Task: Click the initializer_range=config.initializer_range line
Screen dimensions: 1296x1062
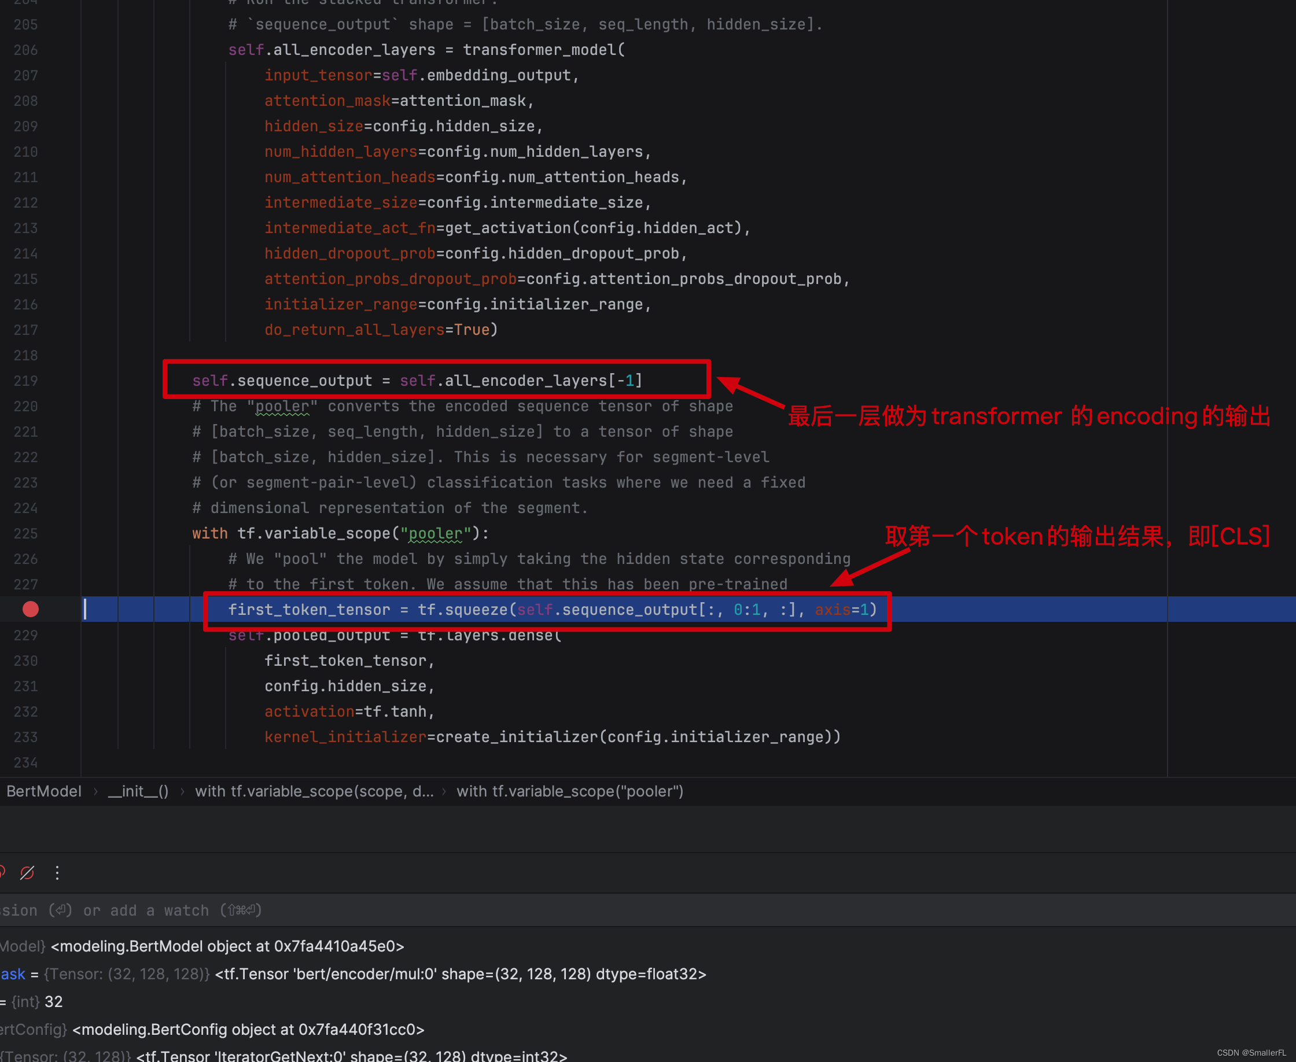Action: (x=458, y=305)
